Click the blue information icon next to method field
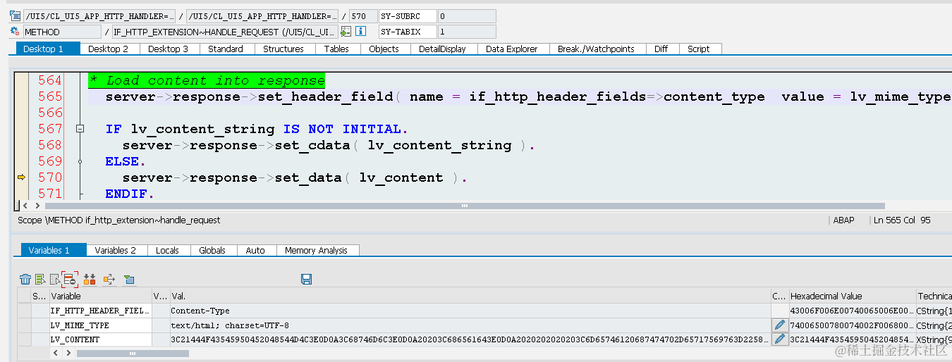This screenshot has width=952, height=362. point(360,32)
